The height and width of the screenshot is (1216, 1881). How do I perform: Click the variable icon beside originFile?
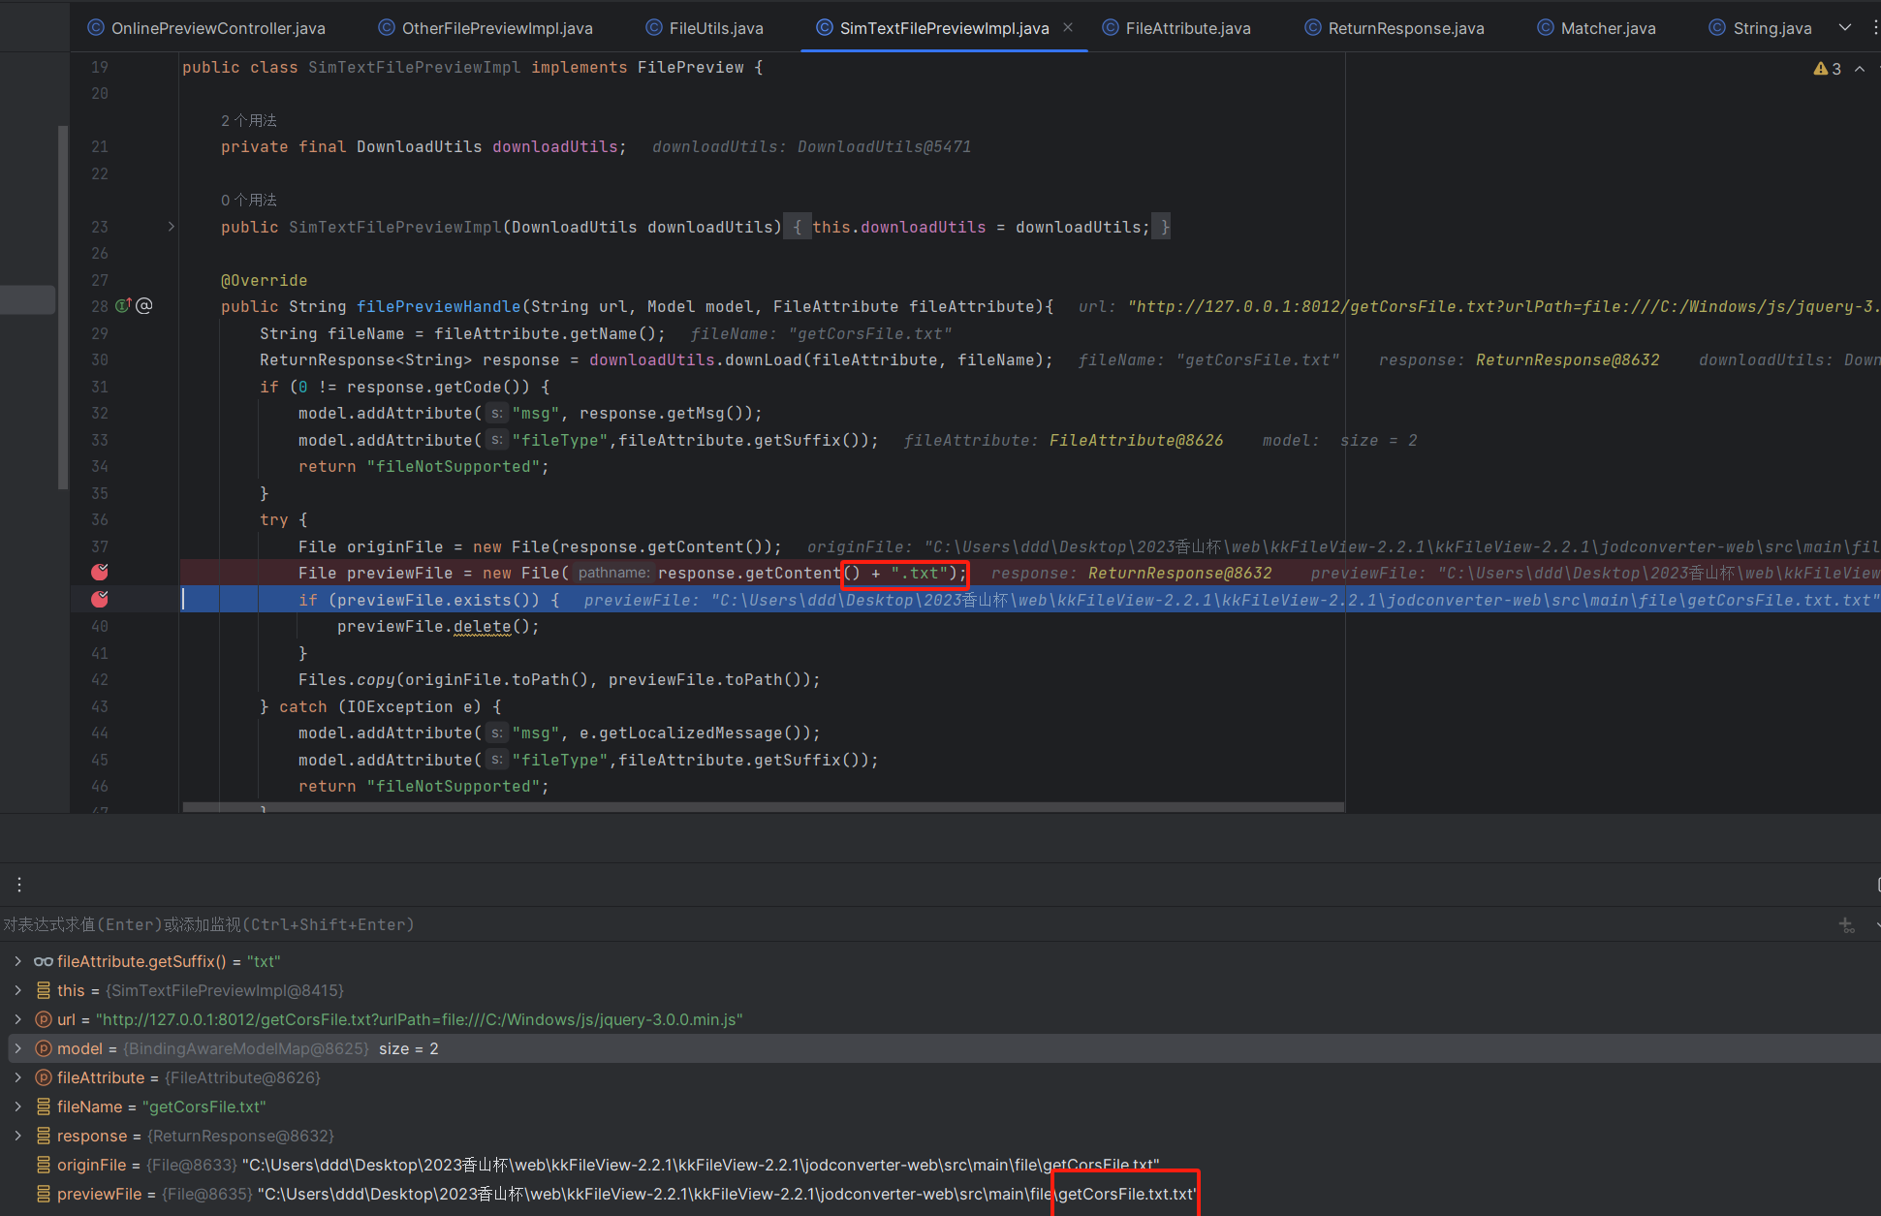pos(44,1165)
